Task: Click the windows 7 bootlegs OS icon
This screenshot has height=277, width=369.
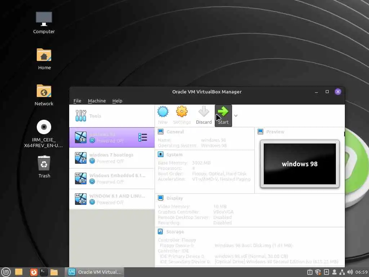Action: pyautogui.click(x=81, y=158)
